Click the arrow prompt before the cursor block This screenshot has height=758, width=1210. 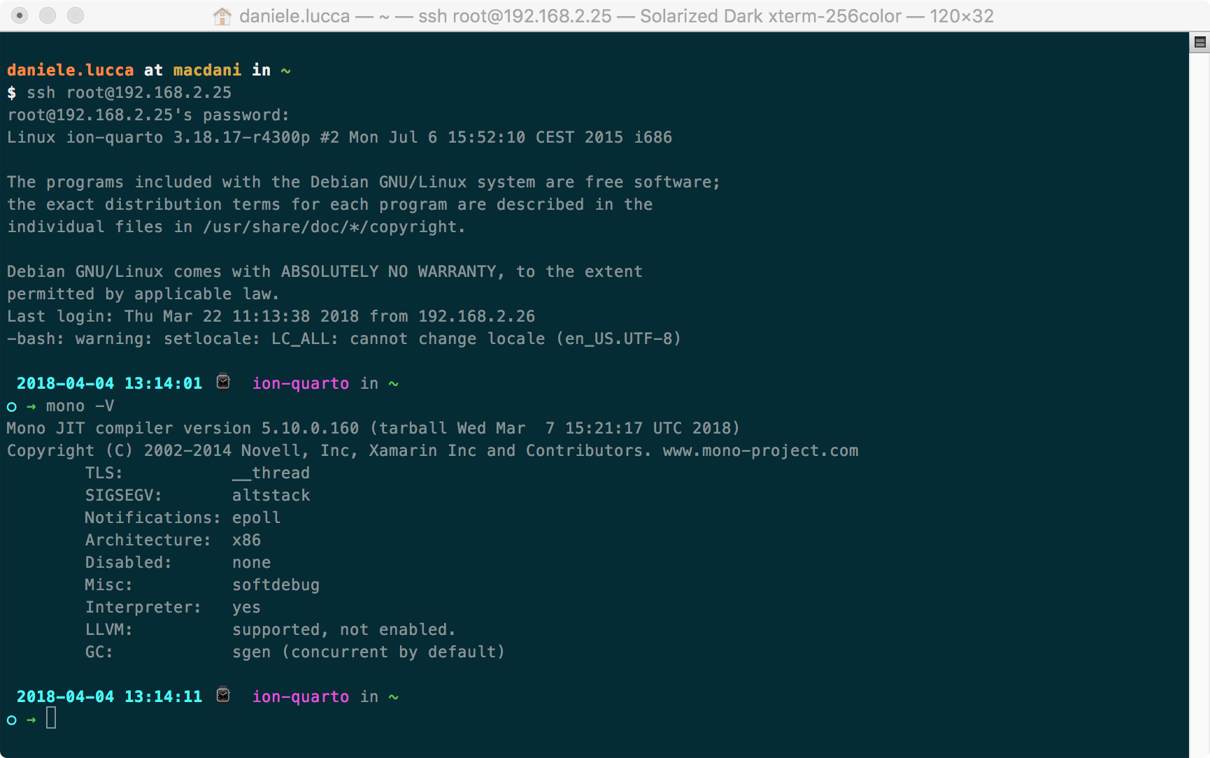[x=31, y=720]
